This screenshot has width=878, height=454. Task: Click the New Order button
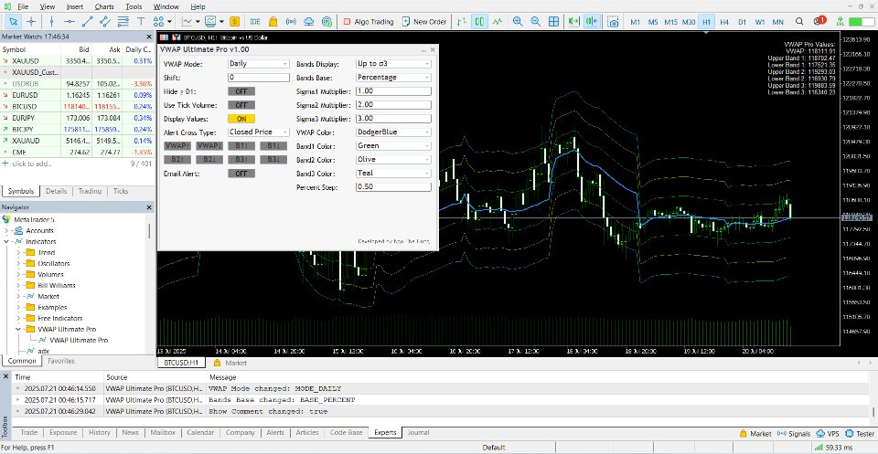coord(423,21)
